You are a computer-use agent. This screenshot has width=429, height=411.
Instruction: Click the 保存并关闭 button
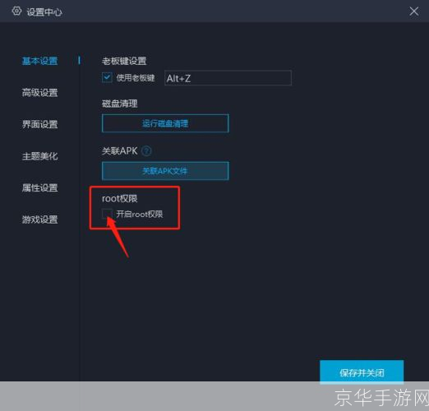(362, 372)
